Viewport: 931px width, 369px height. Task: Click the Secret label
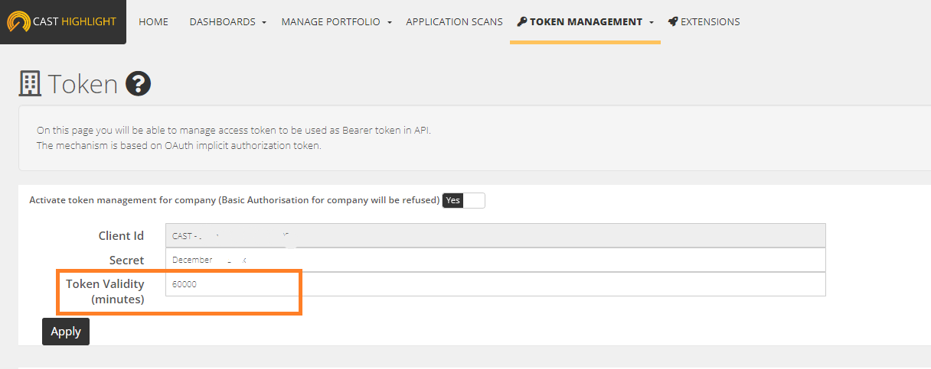[x=126, y=260]
